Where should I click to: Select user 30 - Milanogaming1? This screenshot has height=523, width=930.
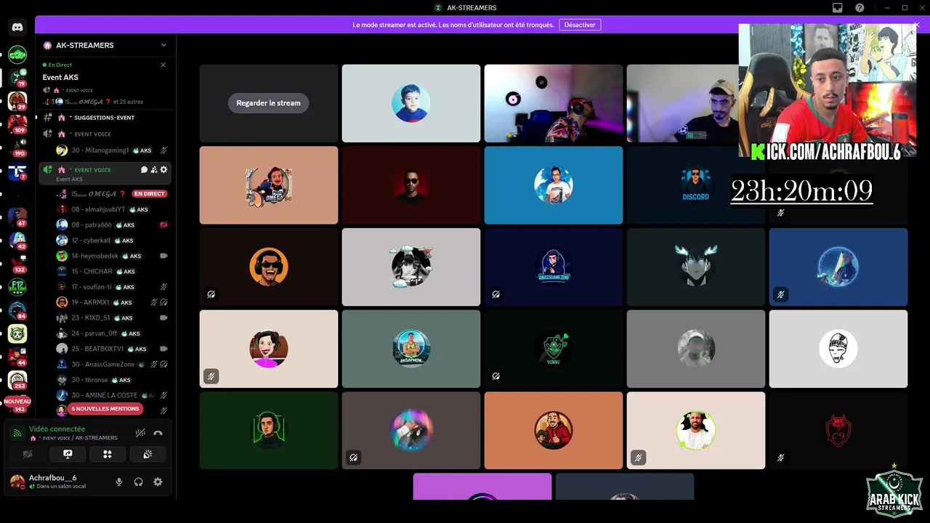[x=111, y=150]
